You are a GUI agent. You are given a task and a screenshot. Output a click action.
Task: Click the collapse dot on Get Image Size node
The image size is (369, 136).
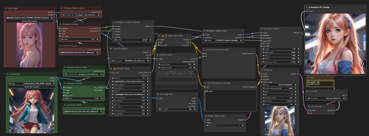tap(158, 94)
